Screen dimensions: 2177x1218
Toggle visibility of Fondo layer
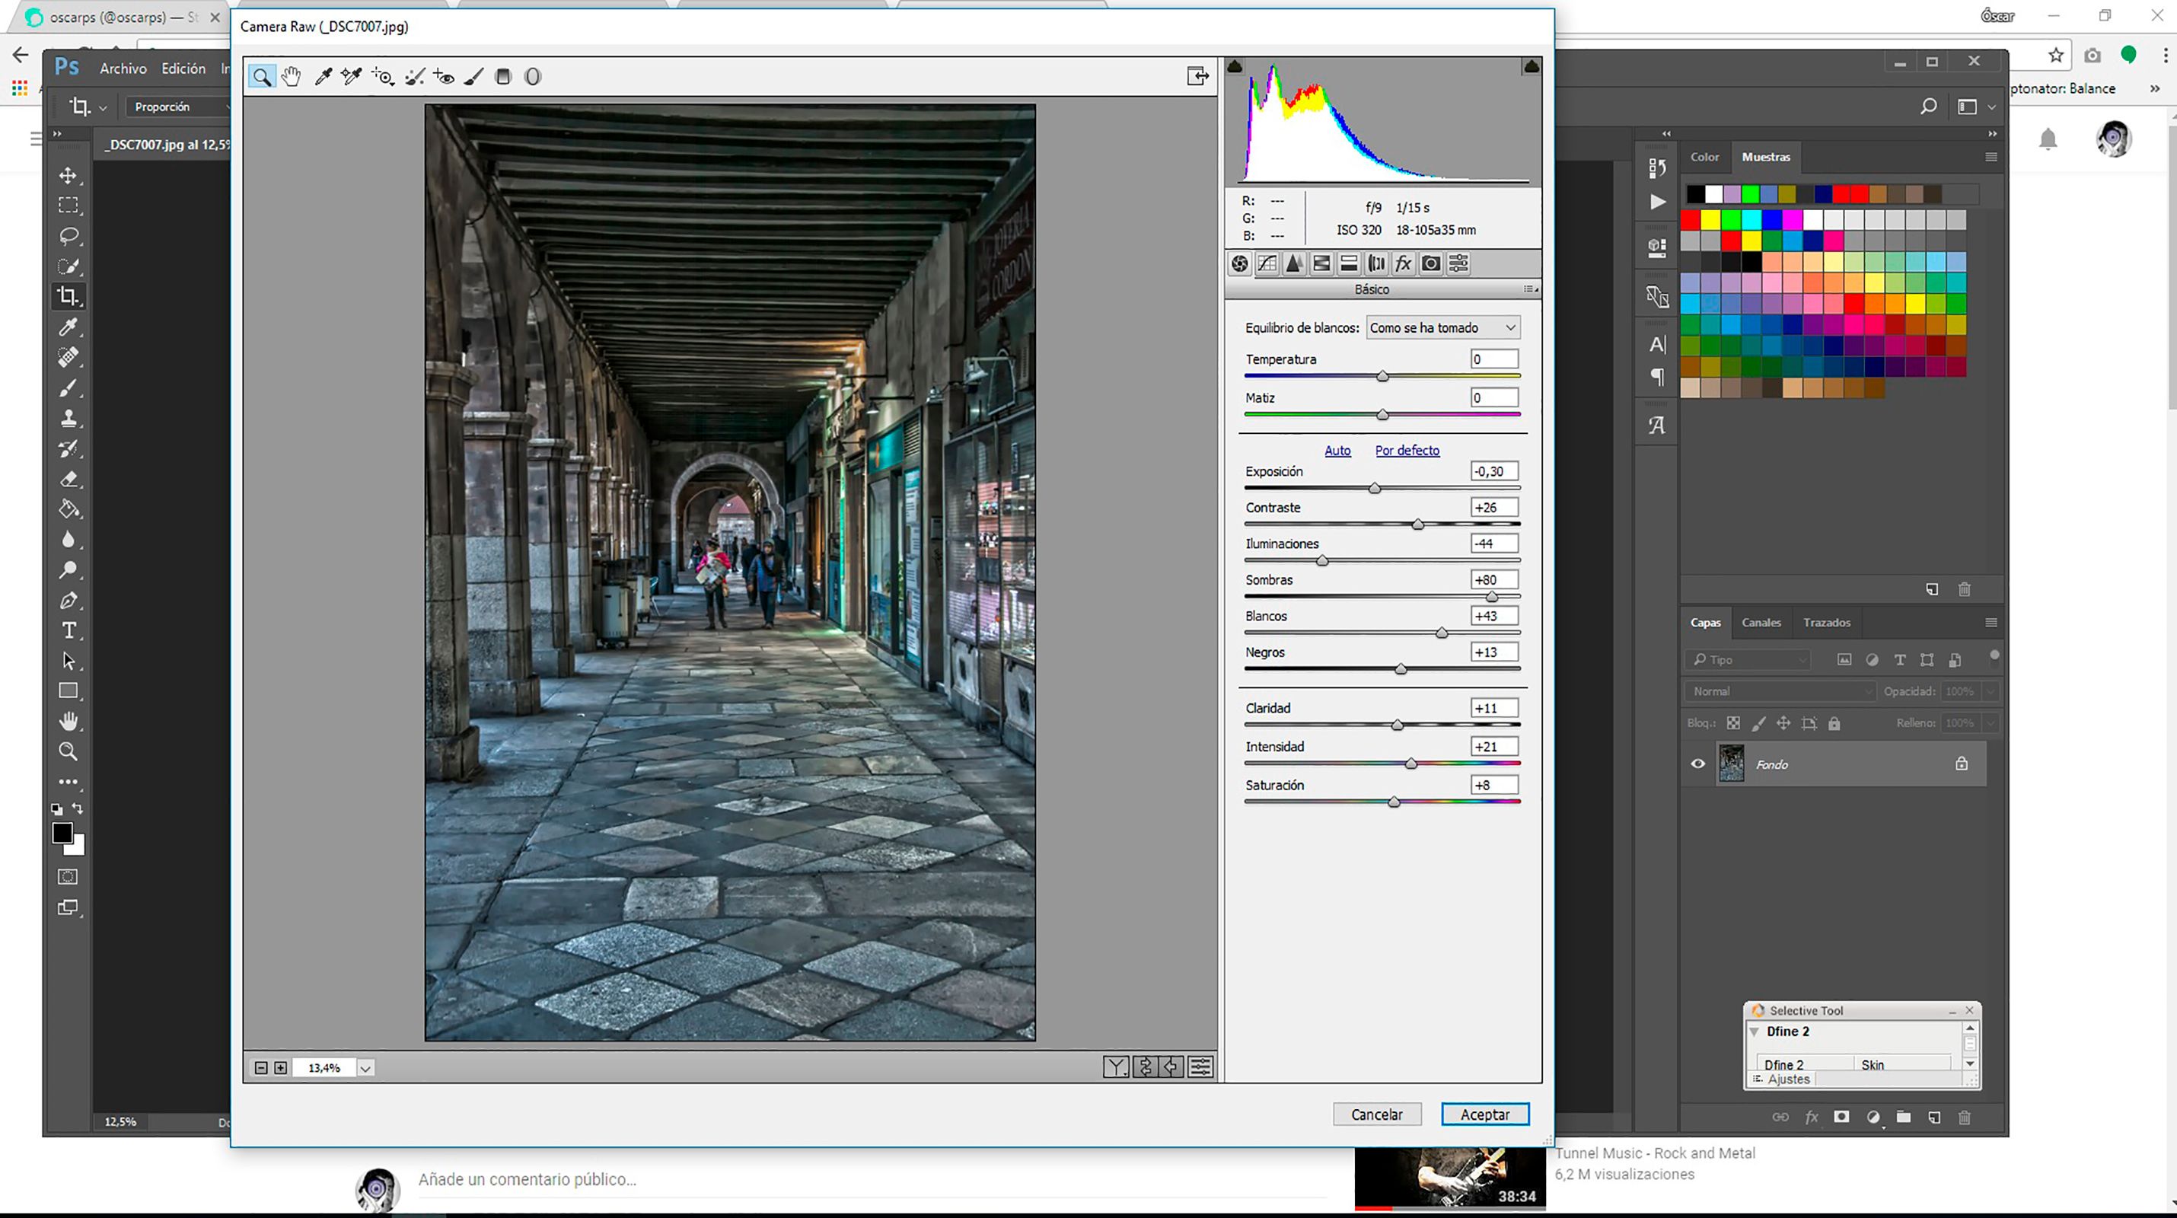(x=1697, y=764)
